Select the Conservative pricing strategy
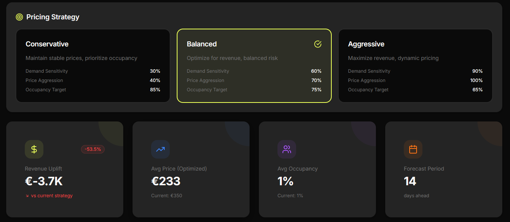Screen dimensions: 510x222 [93, 65]
